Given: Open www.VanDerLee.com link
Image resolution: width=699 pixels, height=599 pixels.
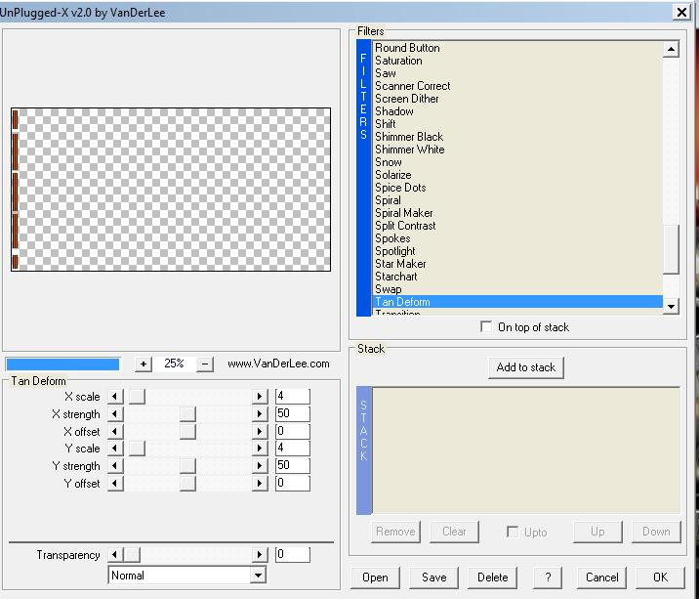Looking at the screenshot, I should [278, 364].
